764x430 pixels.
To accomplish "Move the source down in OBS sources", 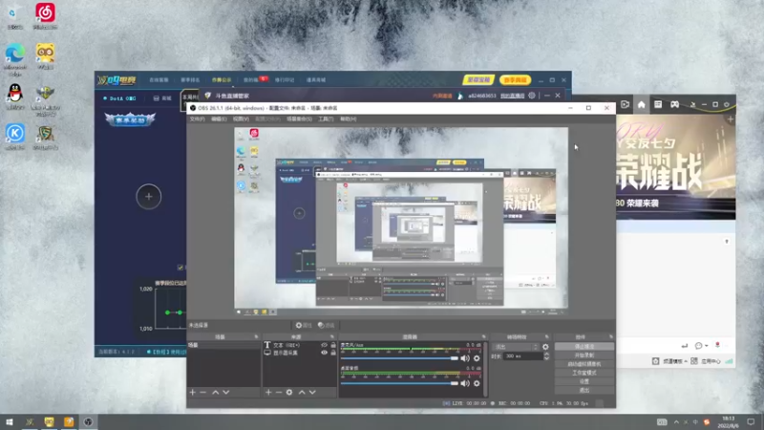I will pyautogui.click(x=312, y=392).
